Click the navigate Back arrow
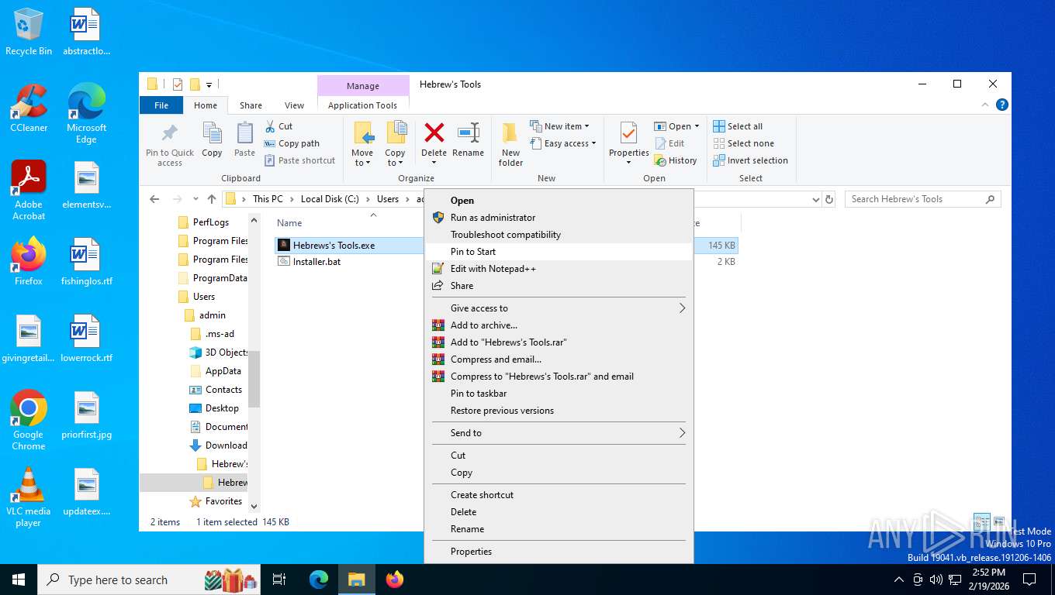Image resolution: width=1055 pixels, height=595 pixels. pos(154,199)
